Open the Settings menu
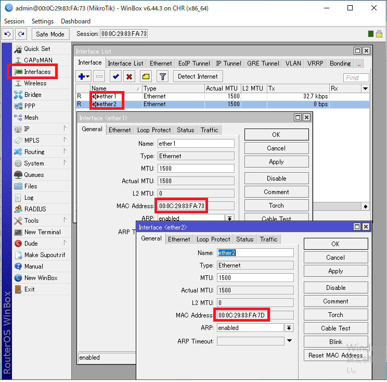The width and height of the screenshot is (387, 382). [x=43, y=21]
